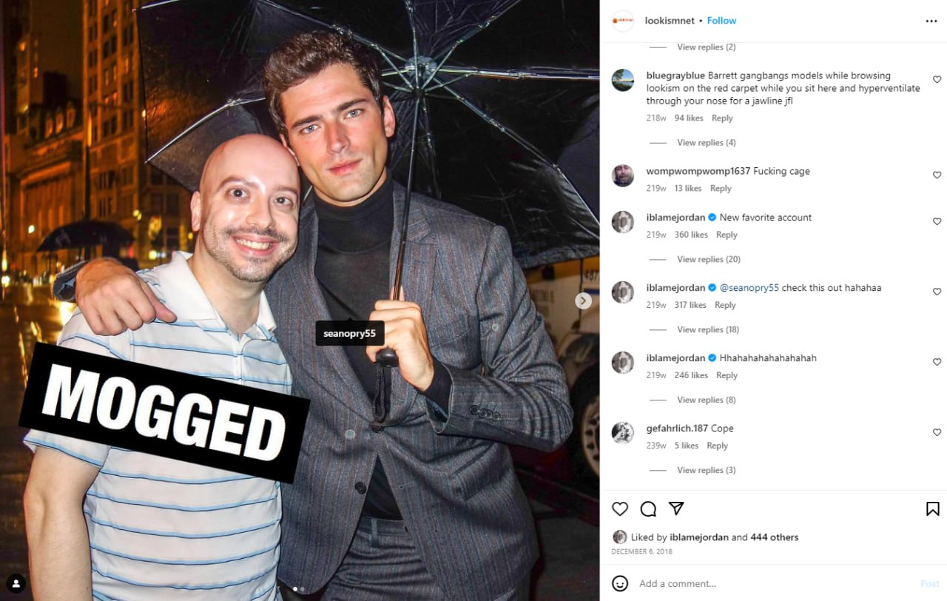This screenshot has height=601, width=947.
Task: Open the @seanopry55 mention link in comment
Action: [x=749, y=288]
